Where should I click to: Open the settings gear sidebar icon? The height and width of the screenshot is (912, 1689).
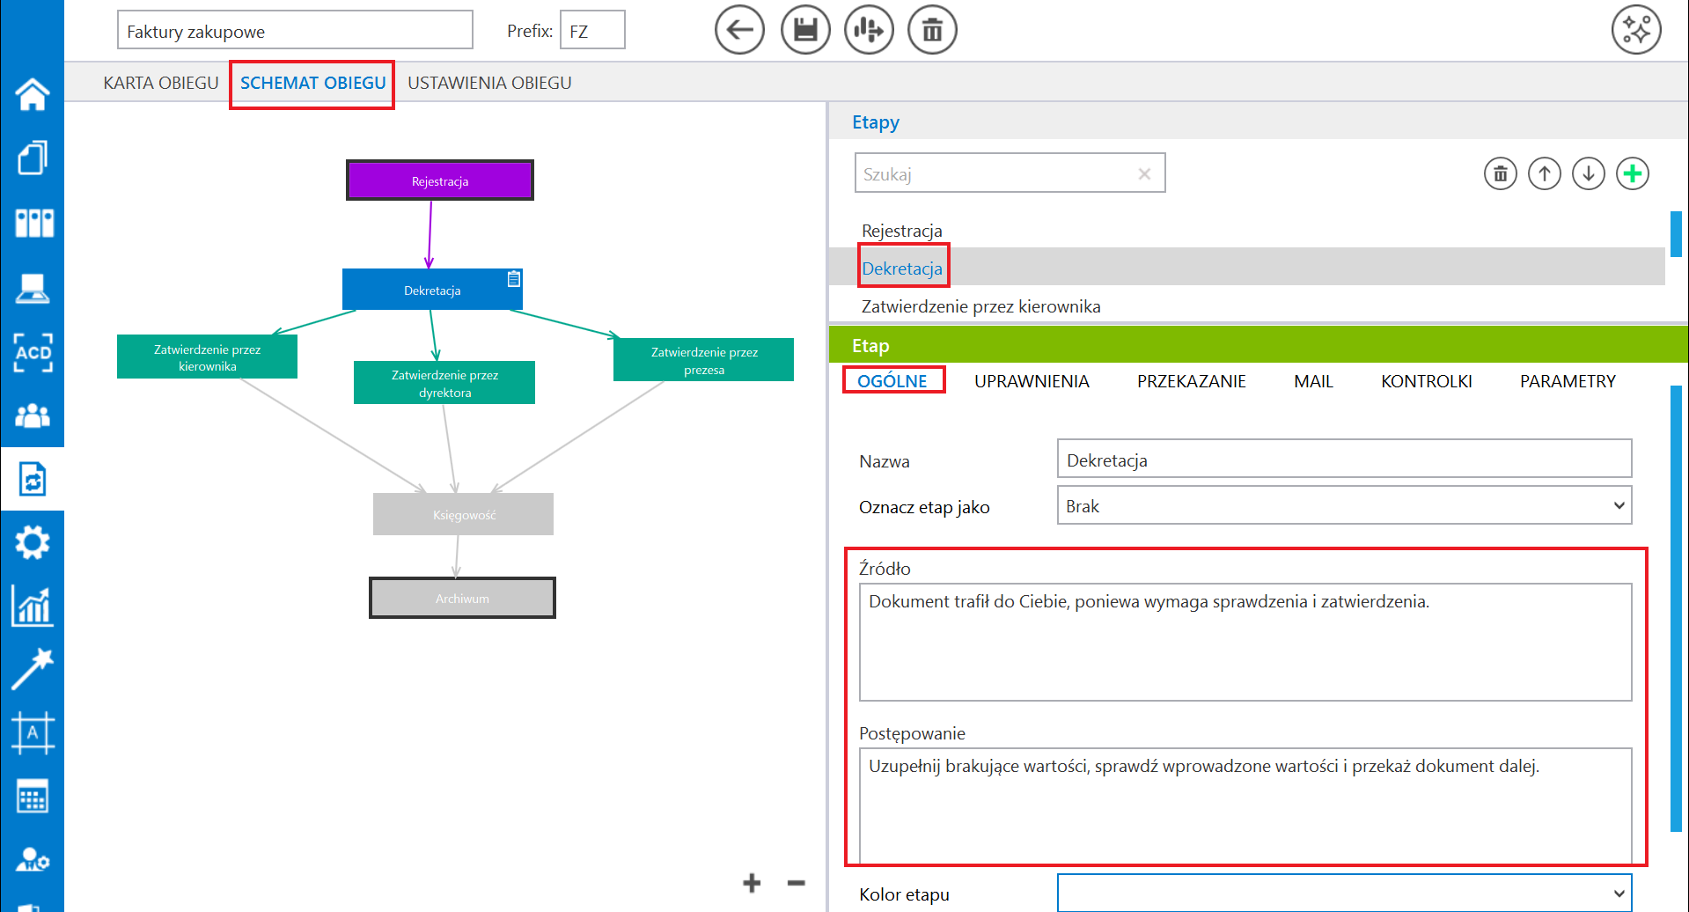coord(33,542)
